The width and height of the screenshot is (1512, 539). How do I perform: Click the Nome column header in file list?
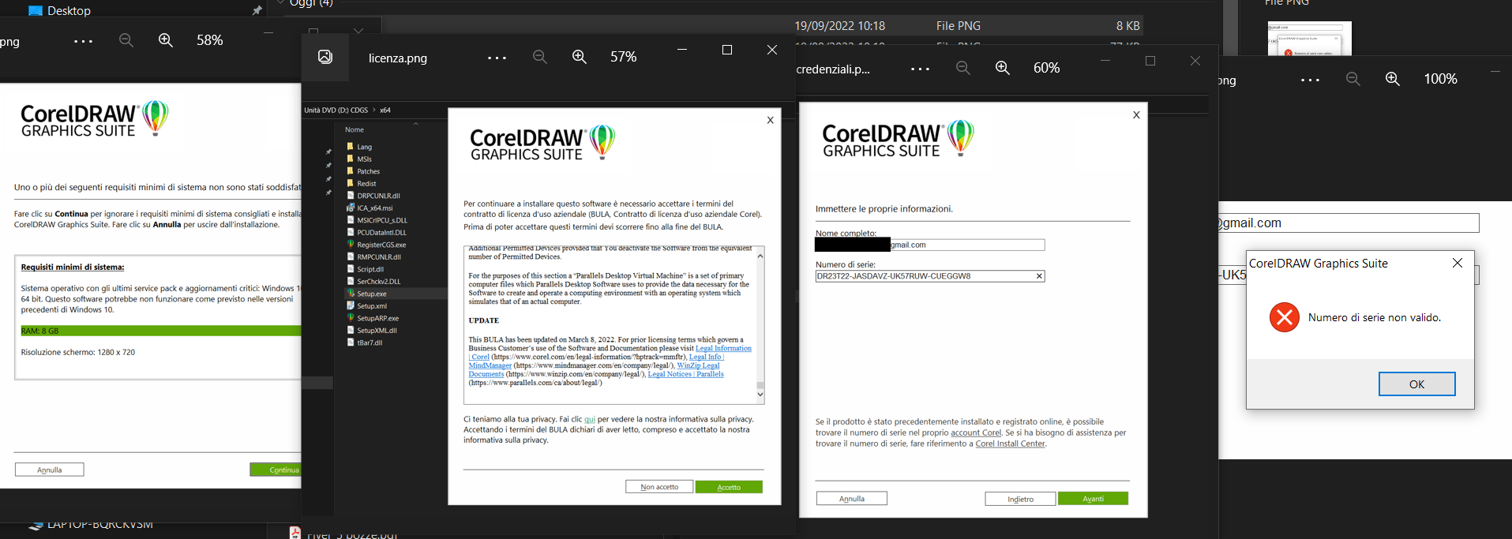[x=355, y=129]
